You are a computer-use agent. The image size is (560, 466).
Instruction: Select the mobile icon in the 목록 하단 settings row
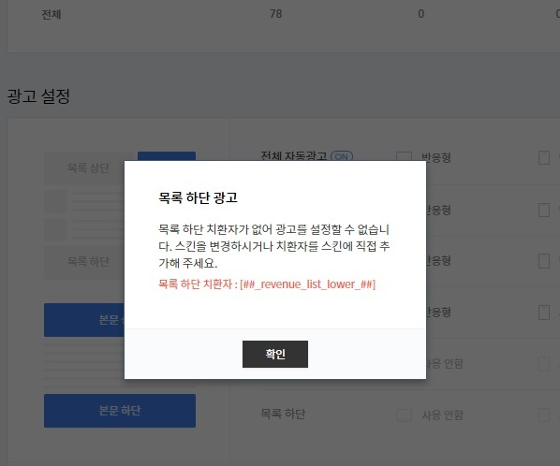(x=543, y=415)
